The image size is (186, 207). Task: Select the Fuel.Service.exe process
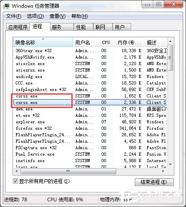pyautogui.click(x=90, y=154)
